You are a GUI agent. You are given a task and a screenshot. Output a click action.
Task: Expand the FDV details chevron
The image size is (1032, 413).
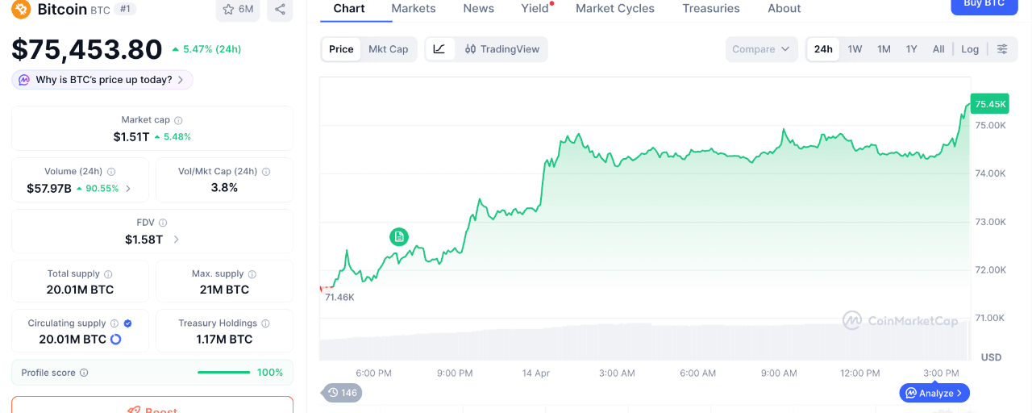[x=177, y=240]
